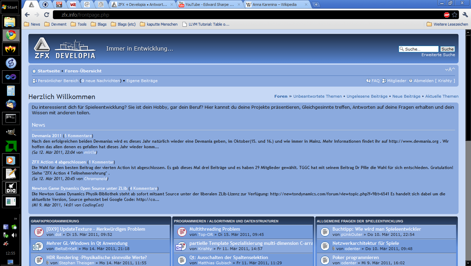Click the Adblock Plus icon in address bar
471x266 pixels.
tap(447, 15)
